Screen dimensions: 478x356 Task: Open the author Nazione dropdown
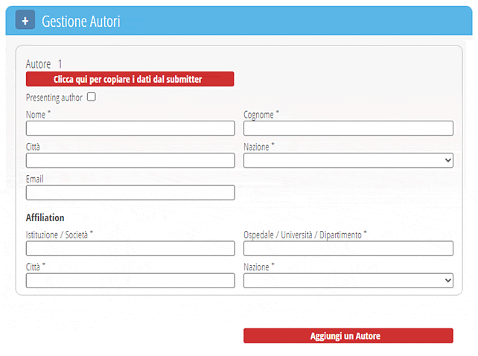[x=348, y=160]
